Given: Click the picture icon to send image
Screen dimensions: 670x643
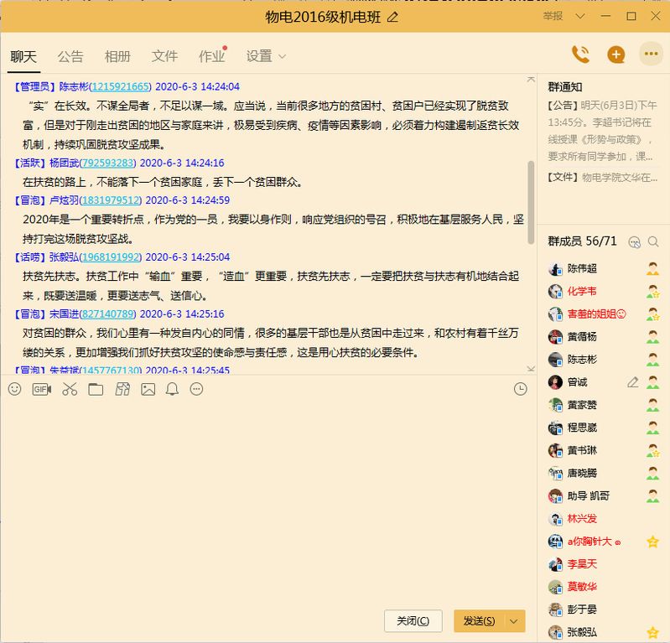Looking at the screenshot, I should (148, 389).
